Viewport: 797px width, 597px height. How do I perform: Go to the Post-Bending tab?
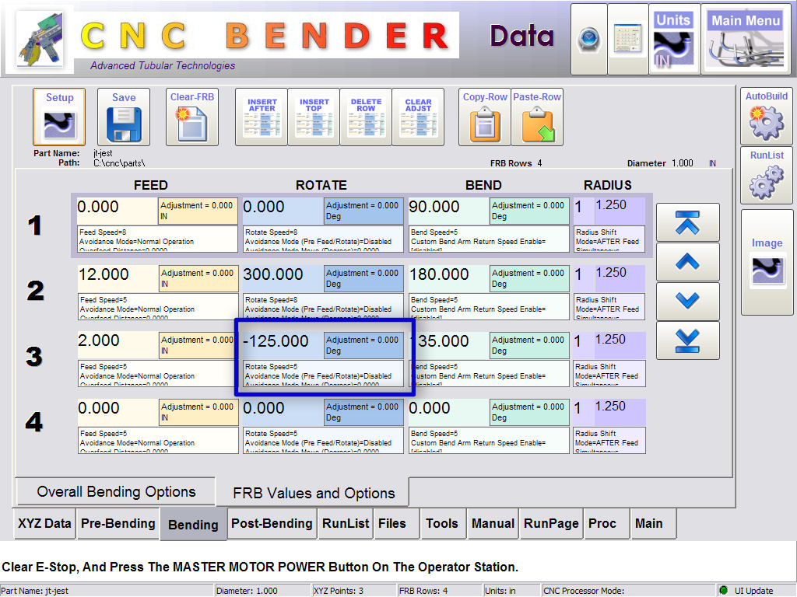(272, 524)
